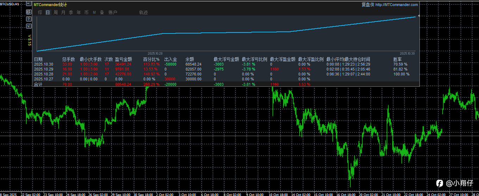Viewport: 479px width, 196px height.
Task: Toggle the √ checkmark icon button
Action: 29,26
